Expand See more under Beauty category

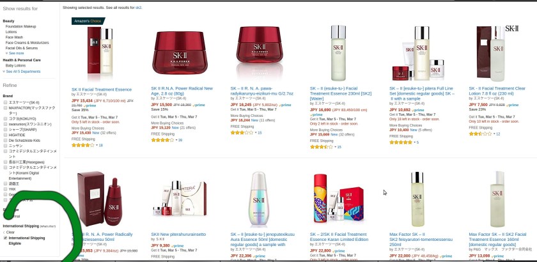click(x=15, y=54)
